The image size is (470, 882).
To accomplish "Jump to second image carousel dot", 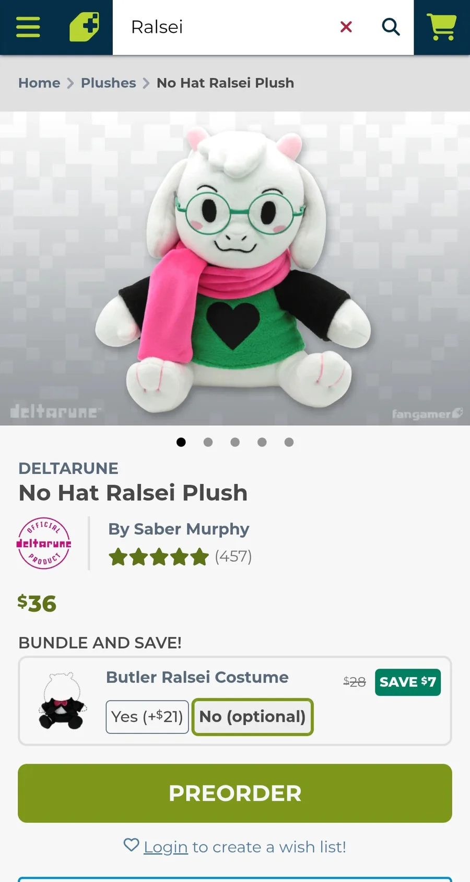I will click(208, 443).
